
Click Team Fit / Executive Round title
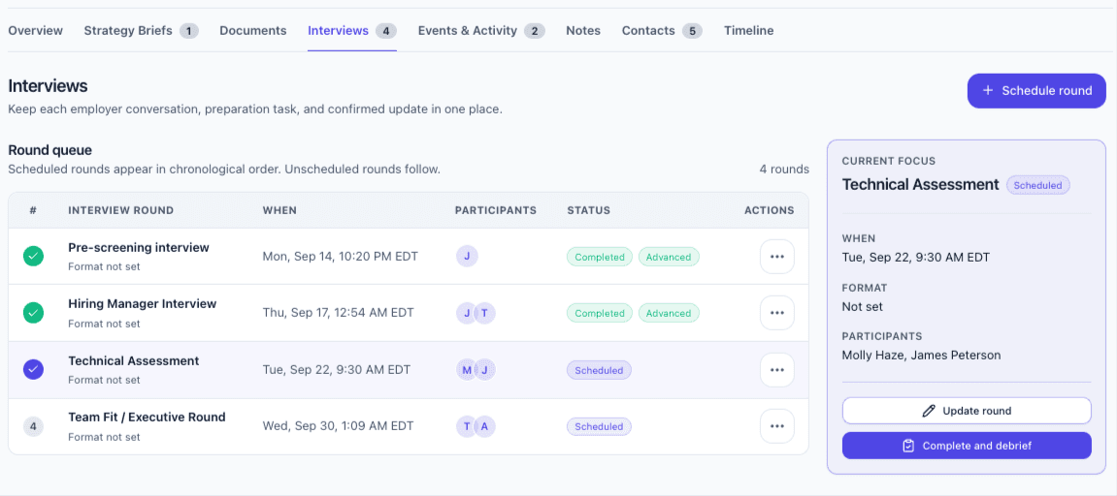pos(147,417)
